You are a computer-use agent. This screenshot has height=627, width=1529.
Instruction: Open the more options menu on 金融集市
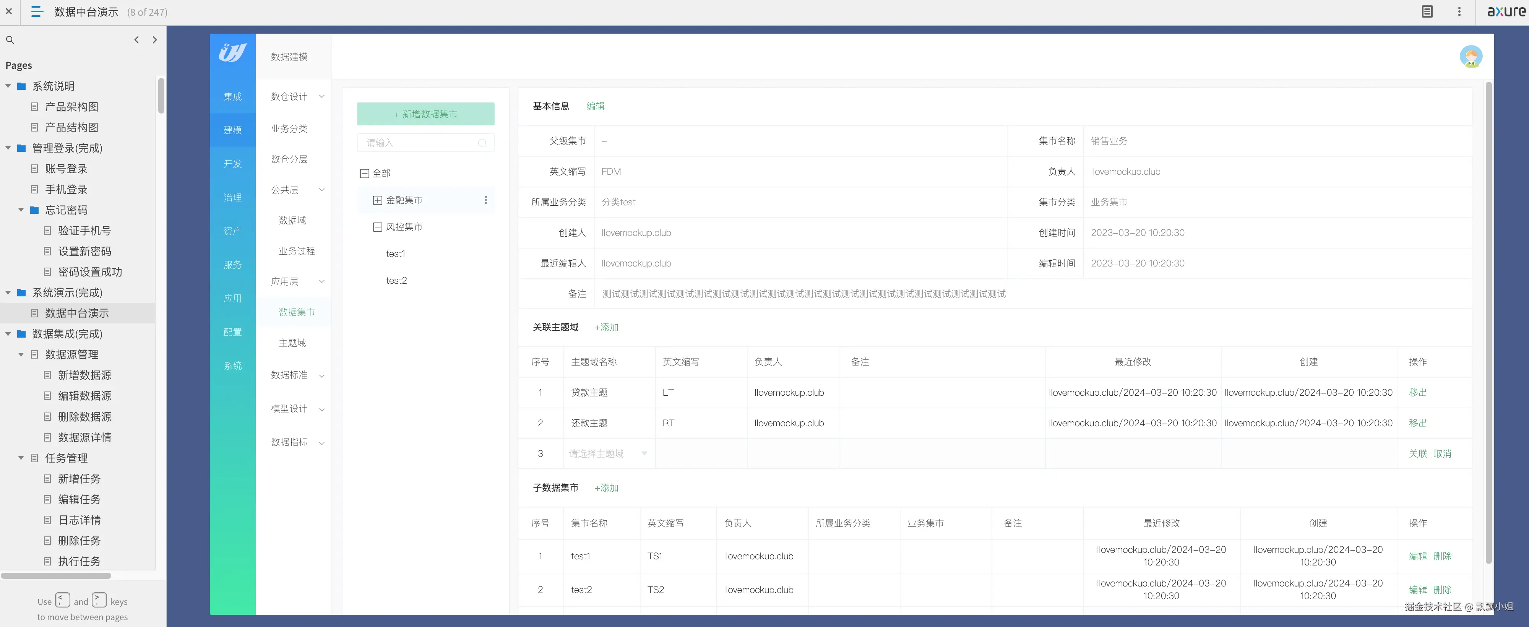[485, 200]
